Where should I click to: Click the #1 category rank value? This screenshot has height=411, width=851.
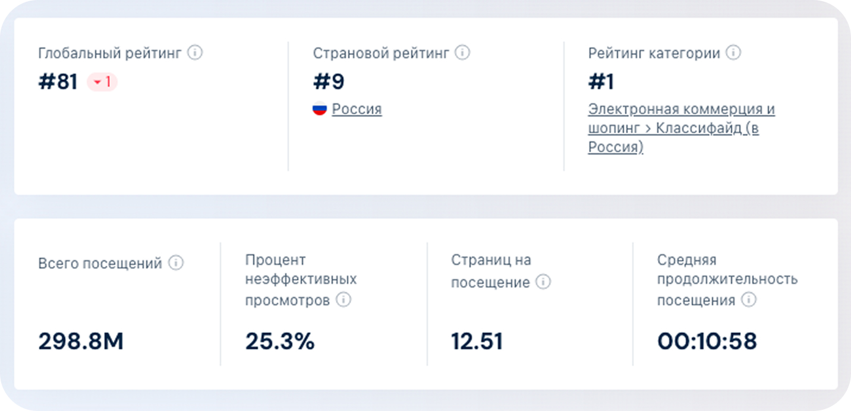(x=601, y=82)
